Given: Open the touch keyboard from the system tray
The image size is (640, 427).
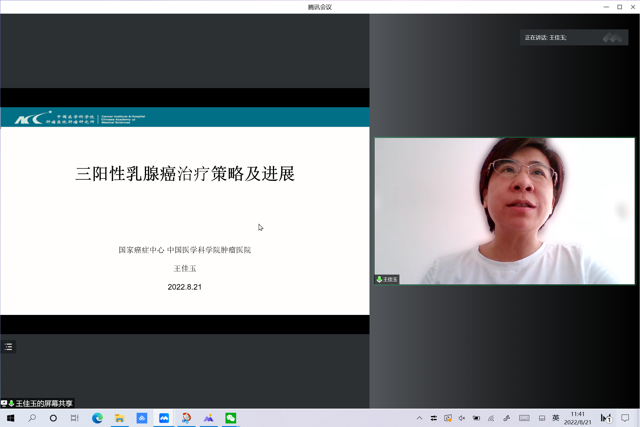Looking at the screenshot, I should (x=524, y=418).
